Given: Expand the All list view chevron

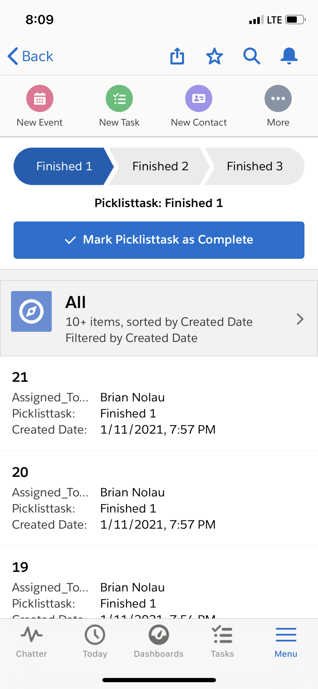Looking at the screenshot, I should pyautogui.click(x=300, y=319).
